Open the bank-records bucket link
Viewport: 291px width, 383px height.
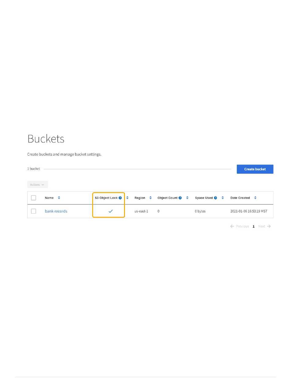click(x=56, y=211)
